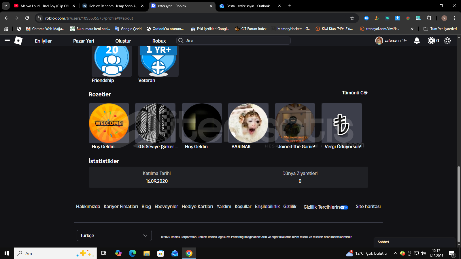
Task: Open the Windows Start menu
Action: 7,253
